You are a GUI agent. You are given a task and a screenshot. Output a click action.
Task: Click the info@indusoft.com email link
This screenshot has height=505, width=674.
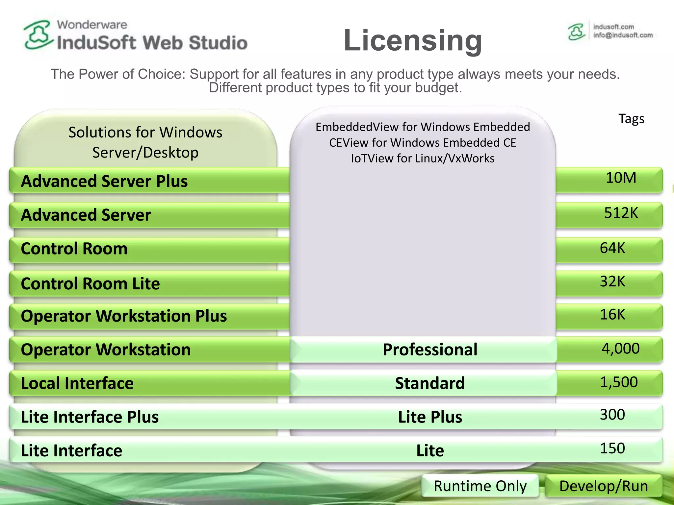623,35
